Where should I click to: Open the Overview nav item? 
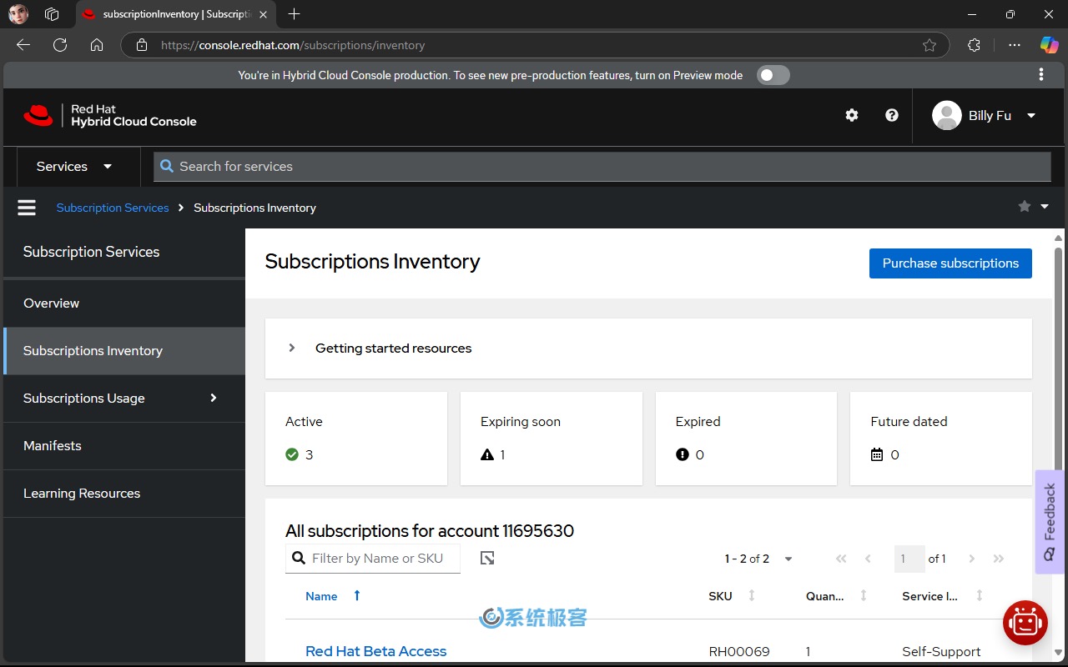124,303
